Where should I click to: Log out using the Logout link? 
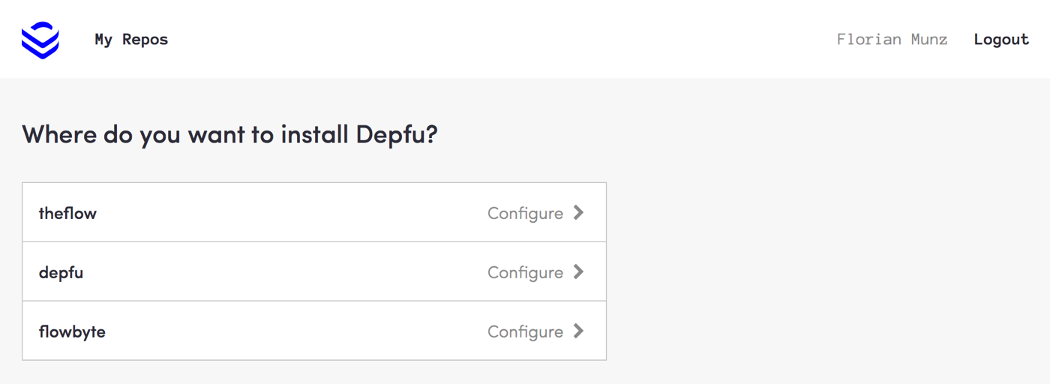point(1001,40)
